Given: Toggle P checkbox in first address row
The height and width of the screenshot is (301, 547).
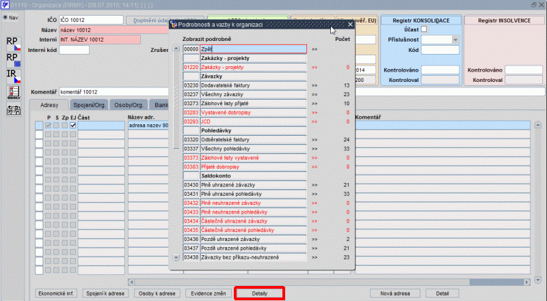Looking at the screenshot, I should 48,126.
